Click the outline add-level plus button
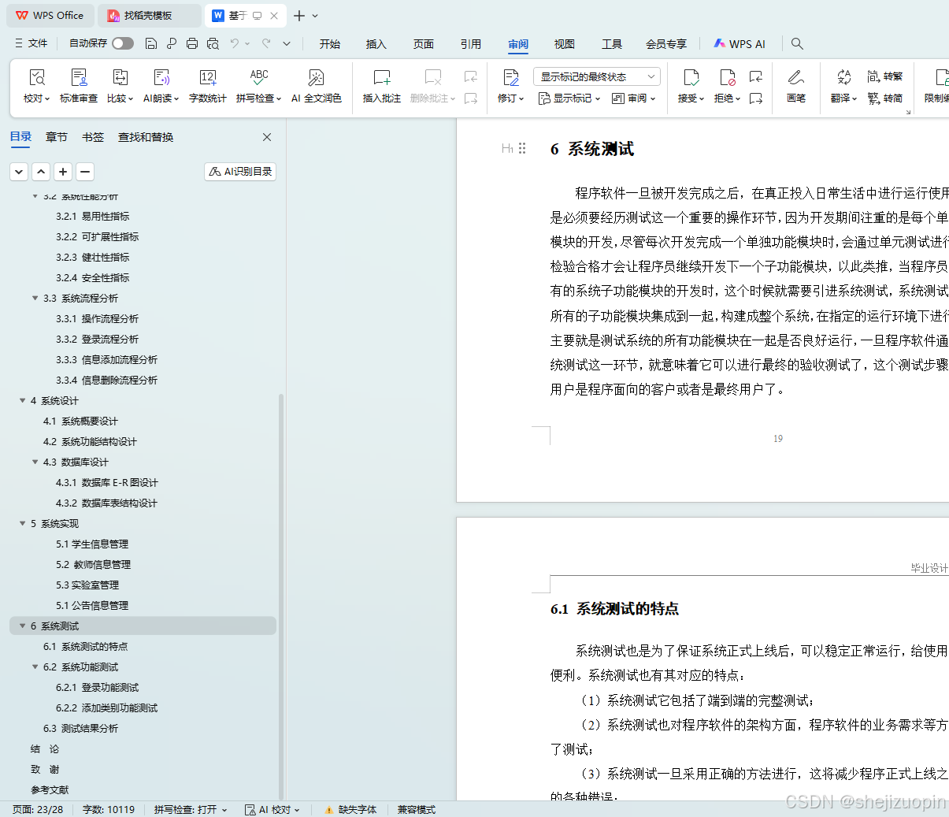Image resolution: width=949 pixels, height=817 pixels. (x=63, y=171)
